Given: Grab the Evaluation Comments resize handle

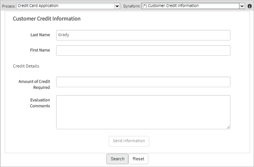Looking at the screenshot, I should 228,127.
